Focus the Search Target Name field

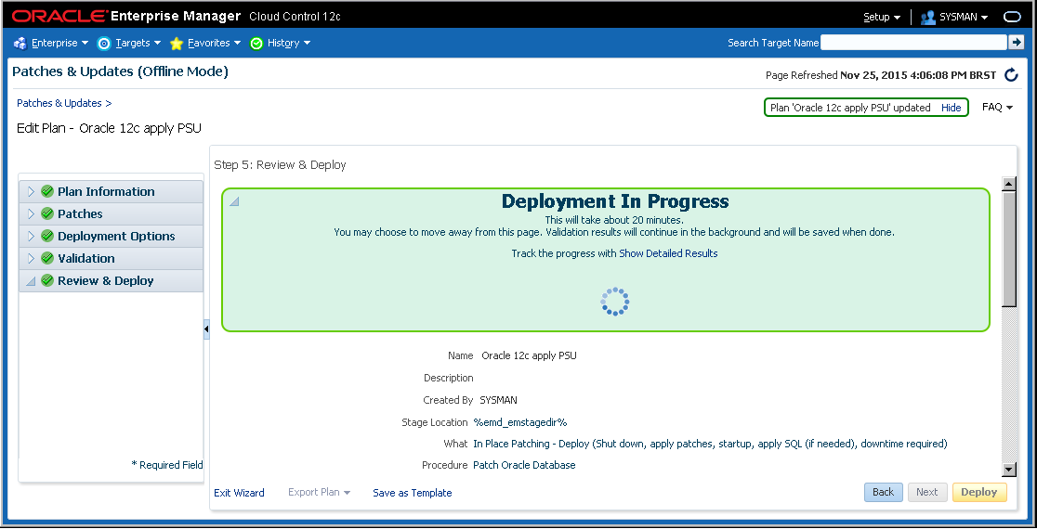tap(913, 43)
